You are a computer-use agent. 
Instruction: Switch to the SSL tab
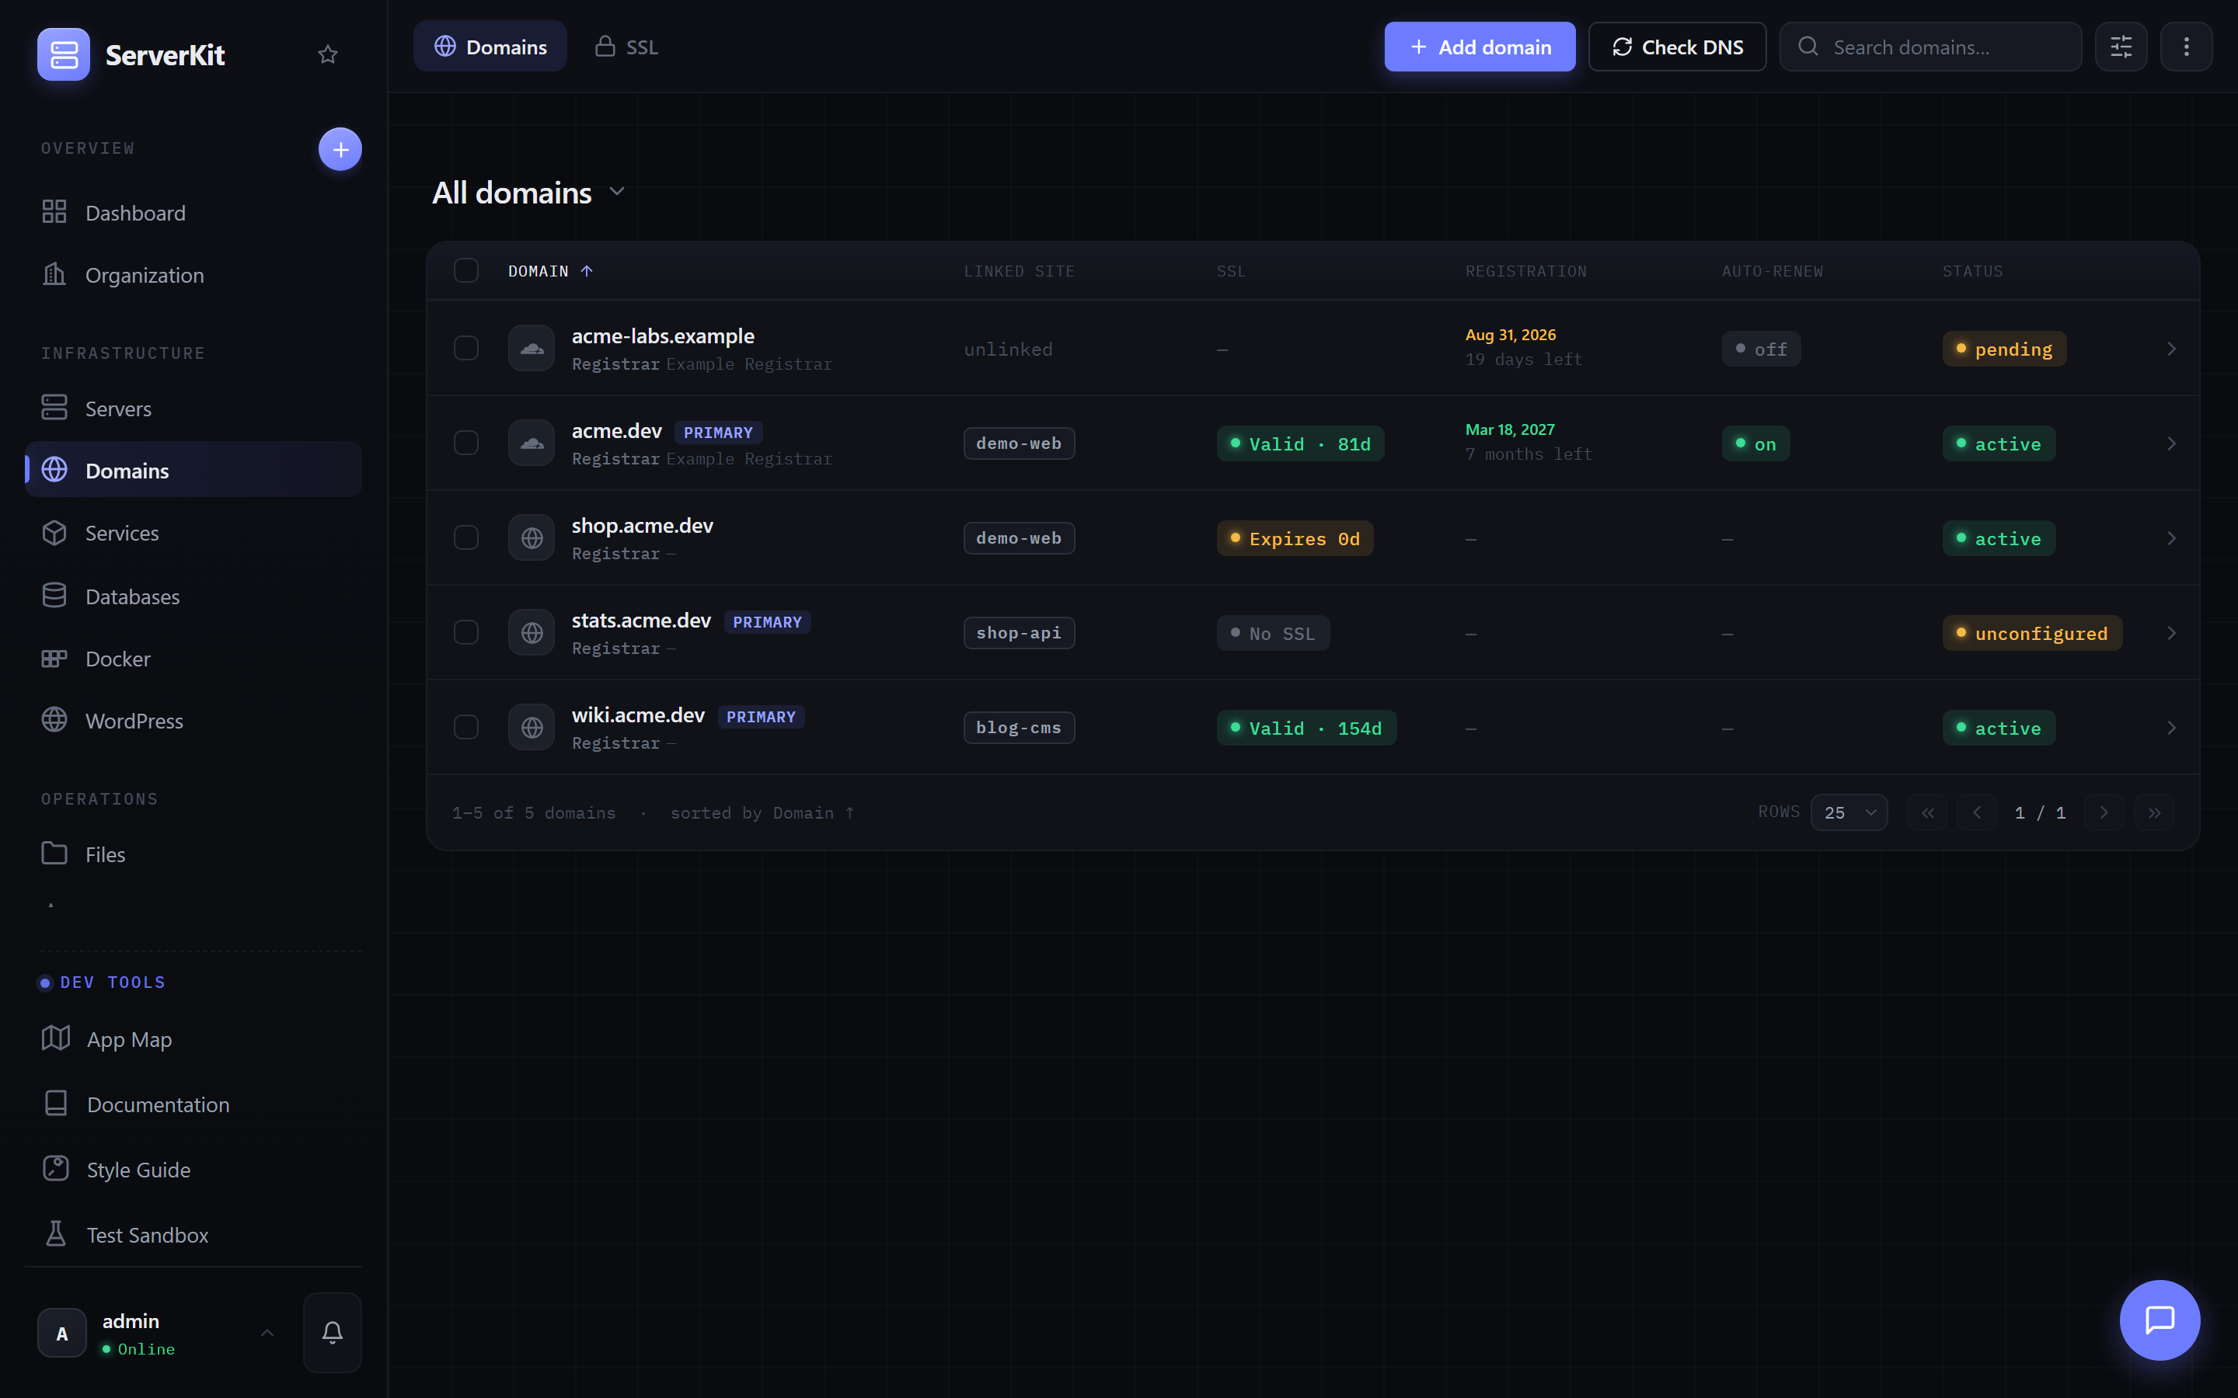(x=626, y=47)
